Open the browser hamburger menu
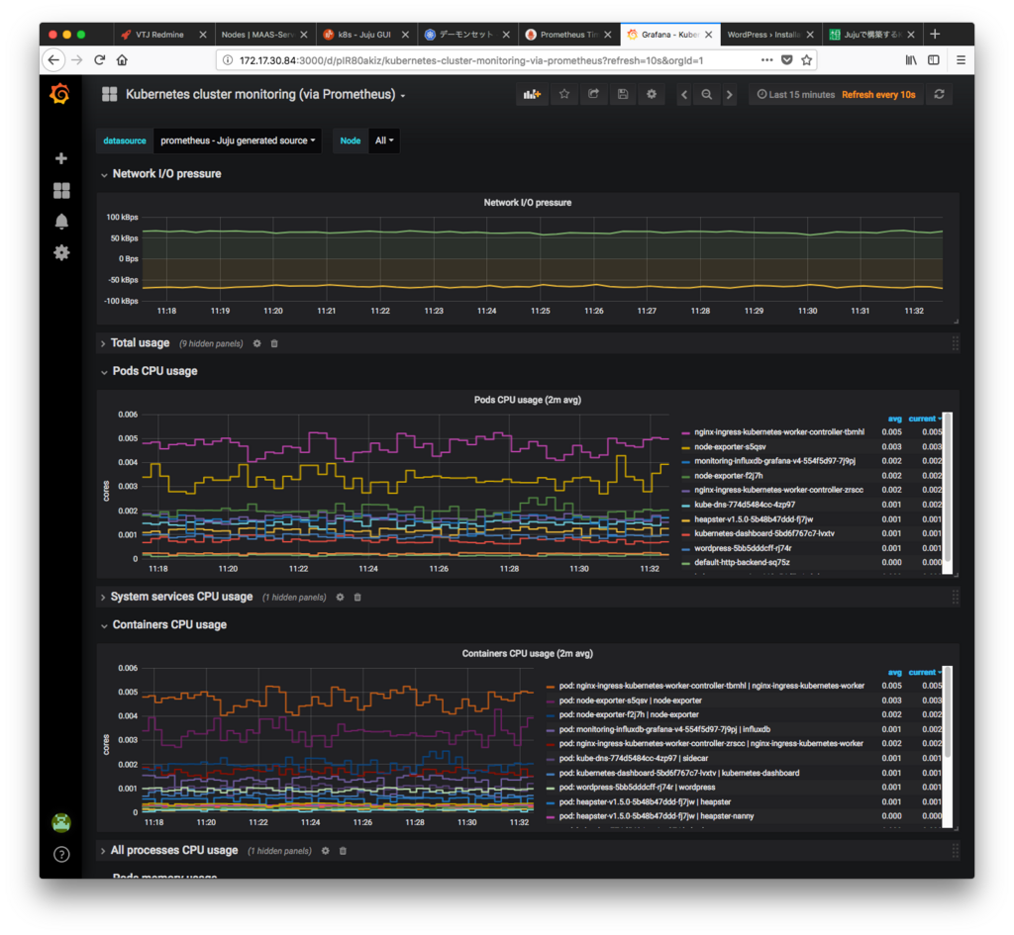This screenshot has height=935, width=1014. tap(961, 60)
